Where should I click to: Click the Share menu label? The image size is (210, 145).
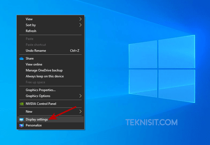pos(30,58)
